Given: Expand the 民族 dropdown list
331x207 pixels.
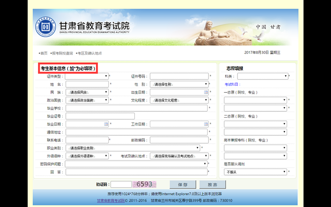Looking at the screenshot, I should coord(87,92).
